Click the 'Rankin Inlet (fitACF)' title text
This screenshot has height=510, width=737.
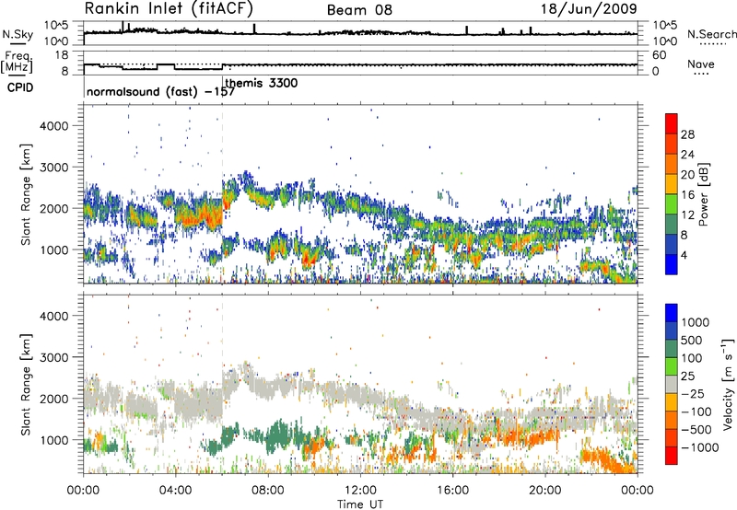(169, 8)
